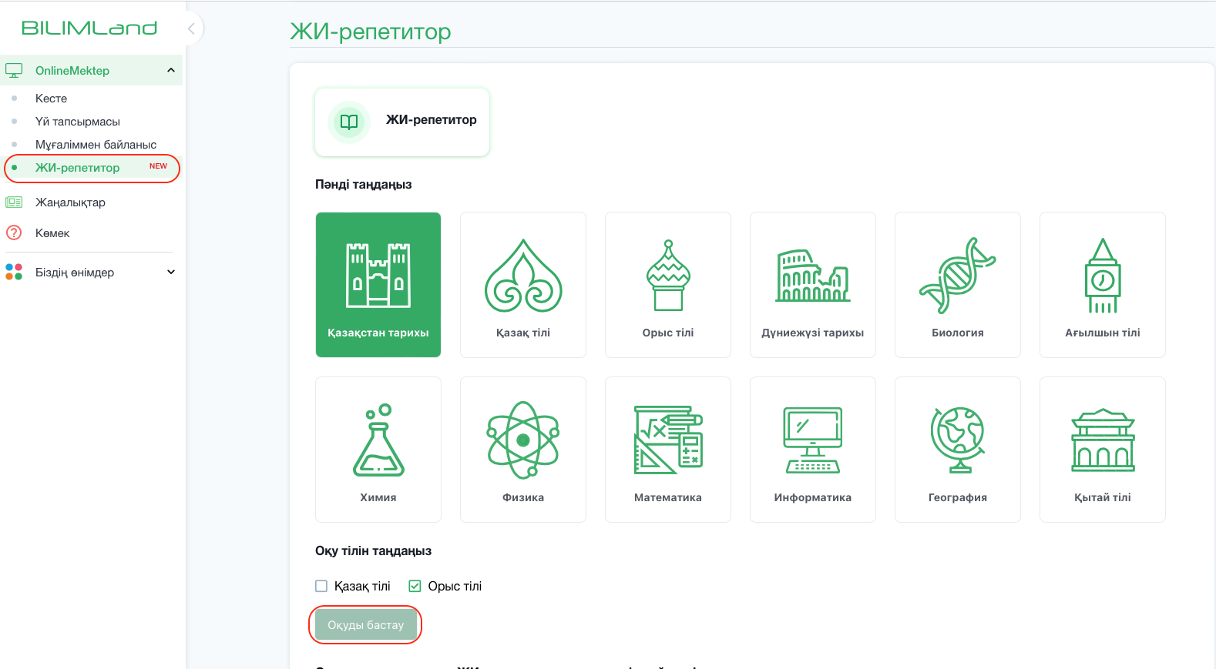Viewport: 1216px width, 669px height.
Task: Open the Көмек help link
Action: 52,233
